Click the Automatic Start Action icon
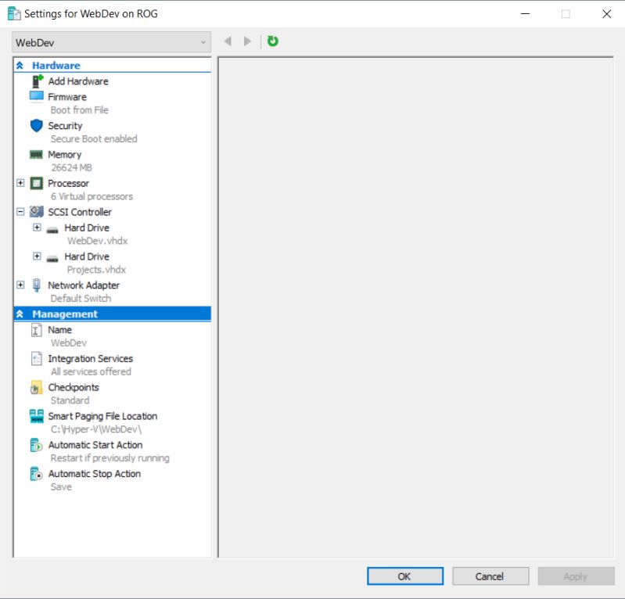625x599 pixels. 36,445
